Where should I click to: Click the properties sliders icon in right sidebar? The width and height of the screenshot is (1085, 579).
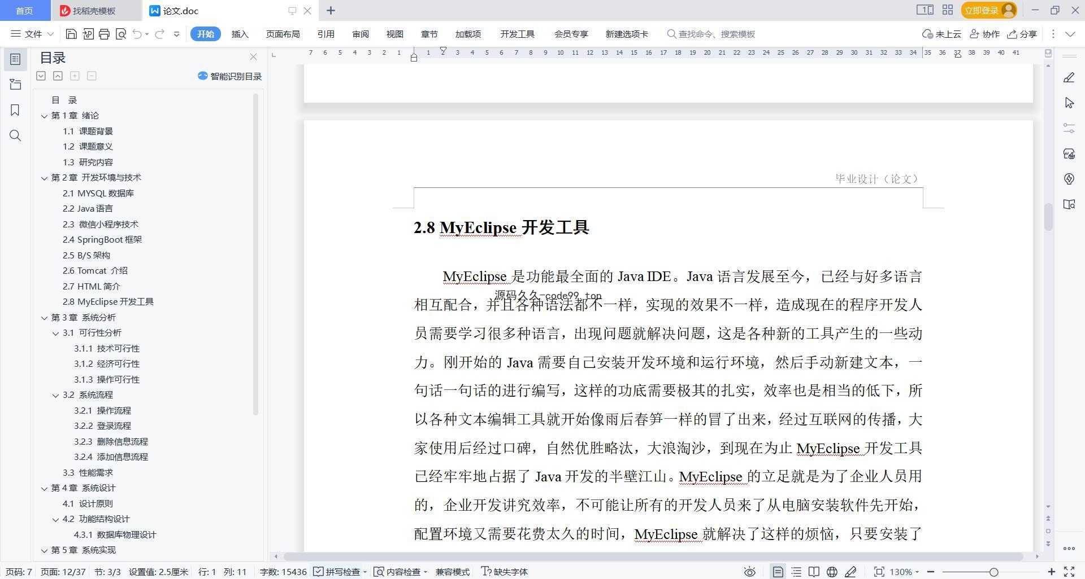pyautogui.click(x=1069, y=128)
